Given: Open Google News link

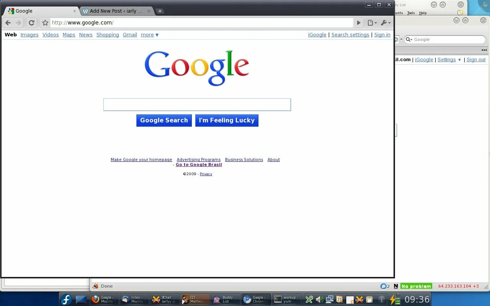Looking at the screenshot, I should point(86,35).
